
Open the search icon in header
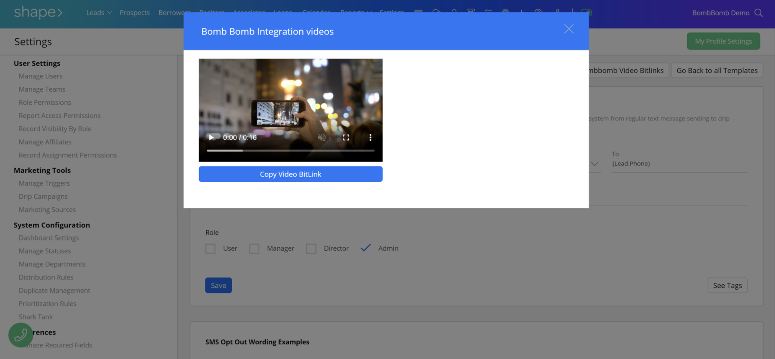pos(758,13)
